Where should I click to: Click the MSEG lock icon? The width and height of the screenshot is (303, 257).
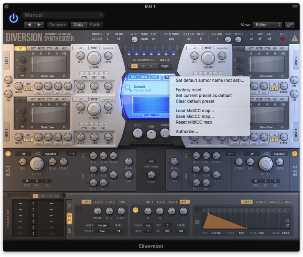click(x=287, y=220)
